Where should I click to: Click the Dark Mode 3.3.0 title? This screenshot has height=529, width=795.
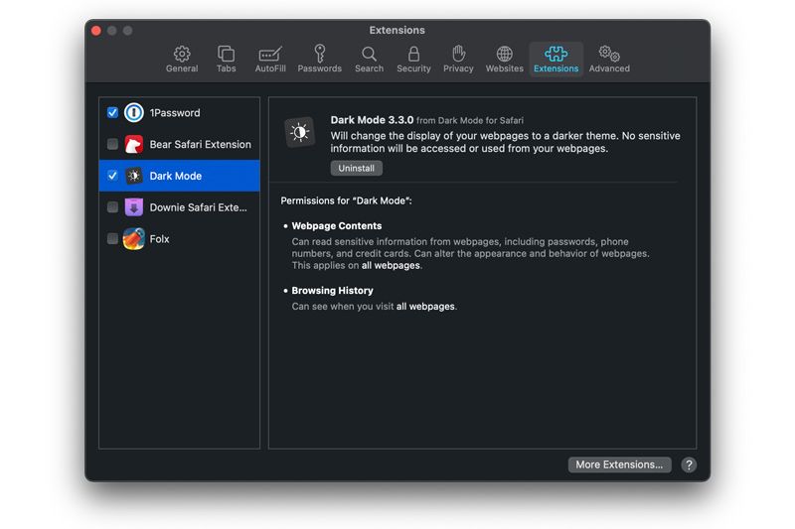click(x=372, y=120)
